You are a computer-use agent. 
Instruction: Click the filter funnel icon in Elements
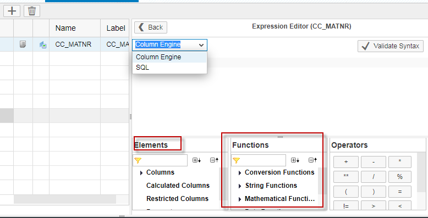coord(138,160)
